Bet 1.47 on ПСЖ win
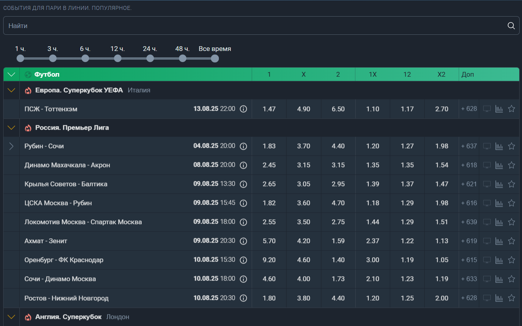This screenshot has height=326, width=522. tap(269, 109)
